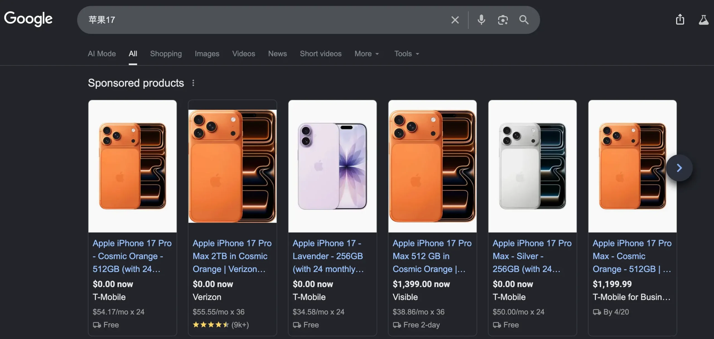Image resolution: width=714 pixels, height=339 pixels.
Task: Click the Google logo to return home
Action: (28, 18)
